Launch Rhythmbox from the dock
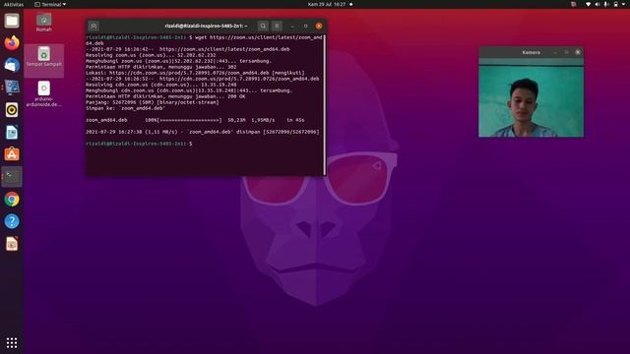The height and width of the screenshot is (354, 630). 12,109
